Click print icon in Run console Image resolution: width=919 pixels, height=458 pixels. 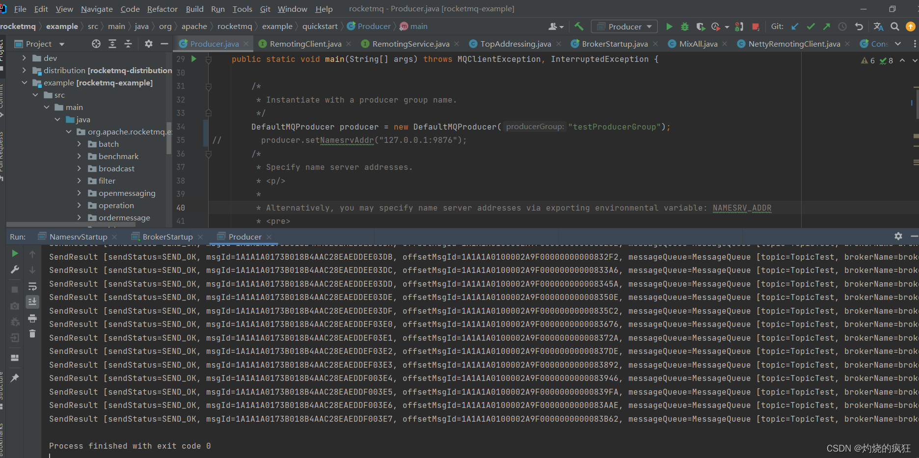[32, 319]
